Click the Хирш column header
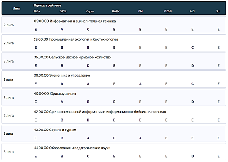The height and width of the screenshot is (162, 228). point(90,11)
